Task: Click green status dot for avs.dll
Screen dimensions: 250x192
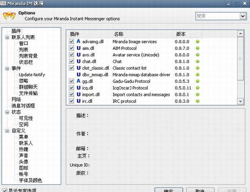Action: tap(197, 55)
